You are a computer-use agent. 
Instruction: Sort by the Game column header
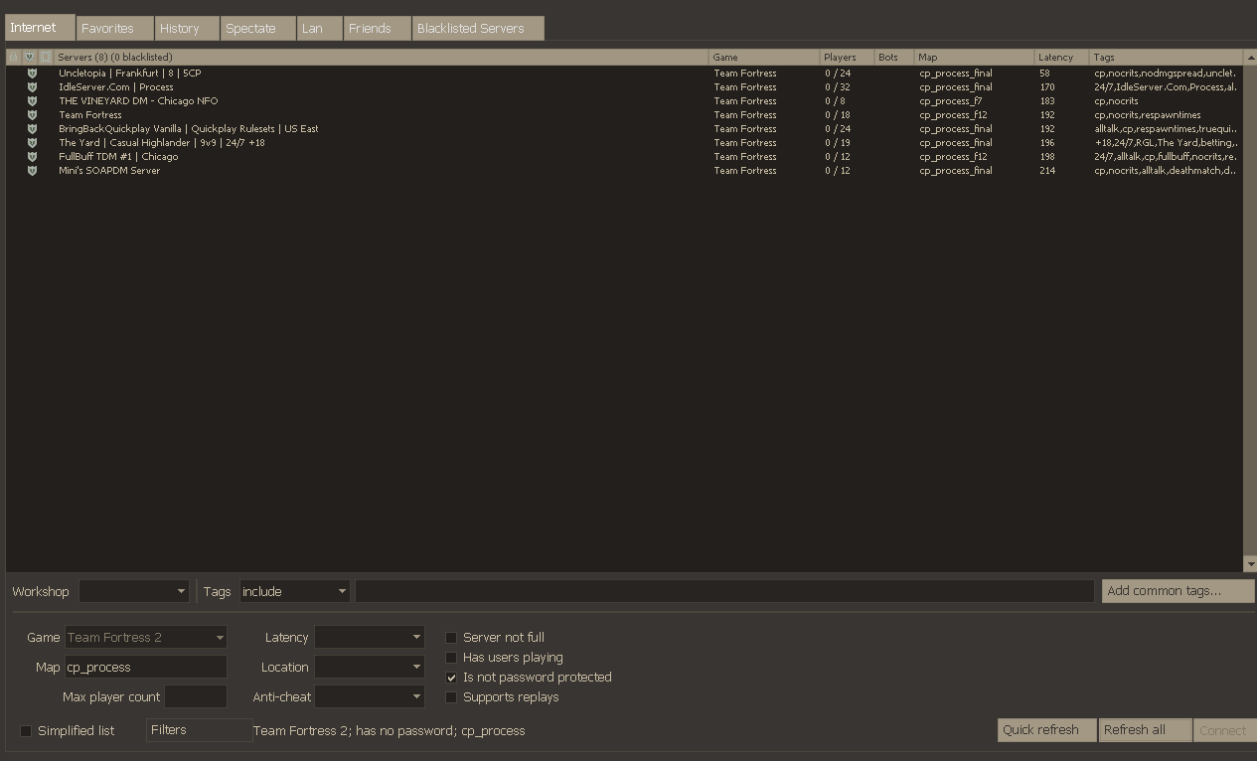764,58
